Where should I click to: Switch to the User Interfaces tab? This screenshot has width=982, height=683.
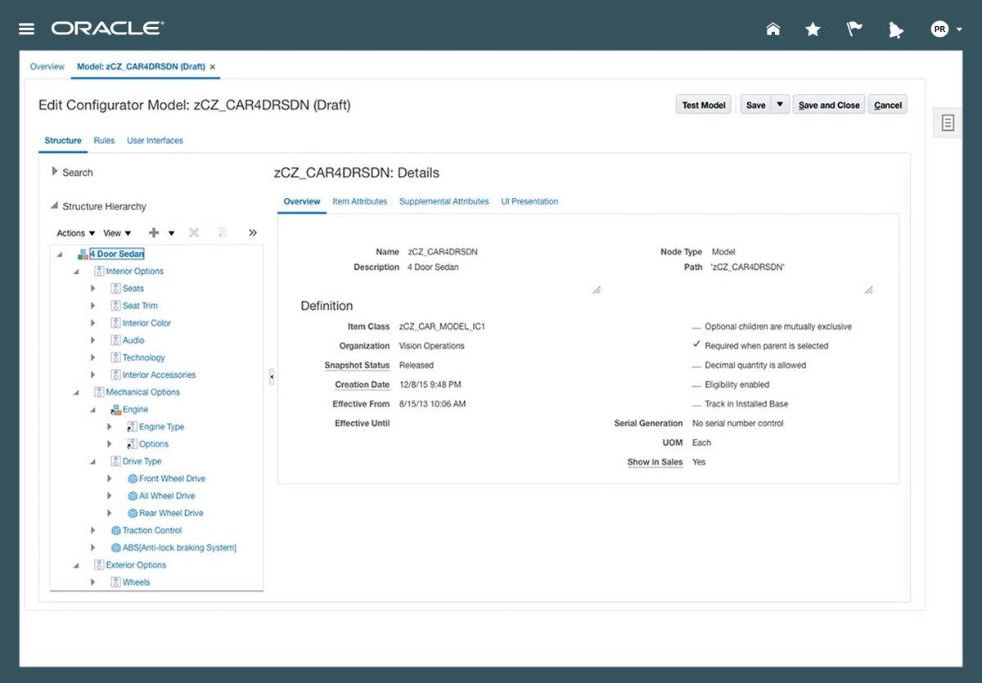pos(155,141)
